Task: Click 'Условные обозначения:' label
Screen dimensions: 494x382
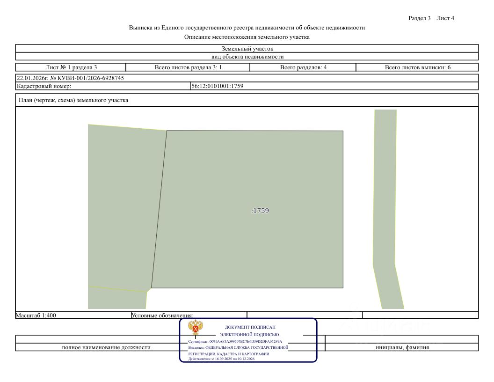Action: 162,315
